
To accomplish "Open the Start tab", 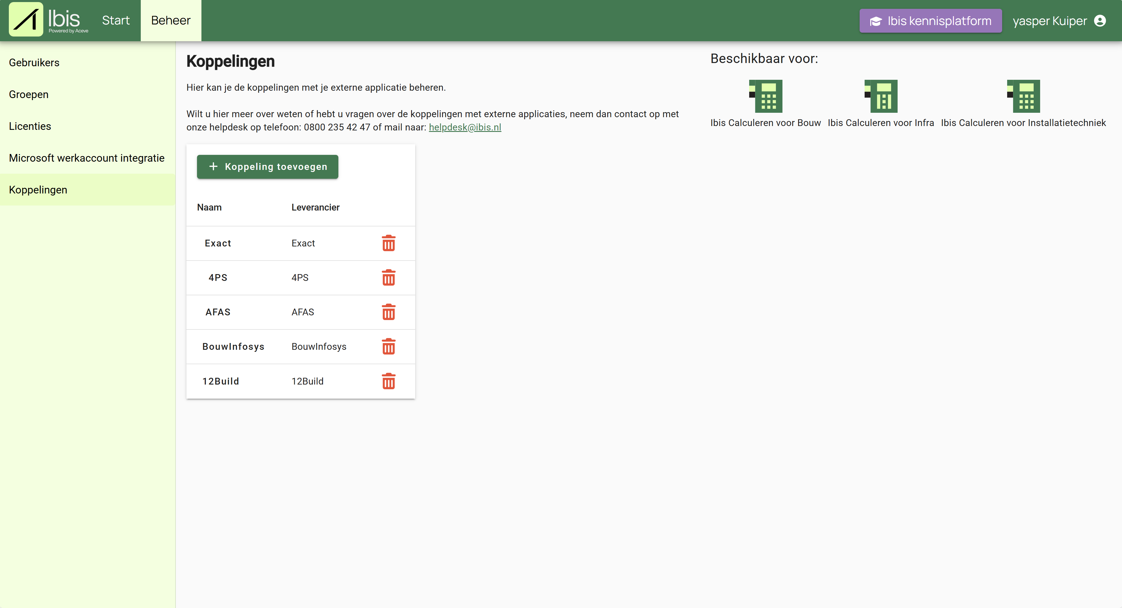I will pyautogui.click(x=115, y=21).
